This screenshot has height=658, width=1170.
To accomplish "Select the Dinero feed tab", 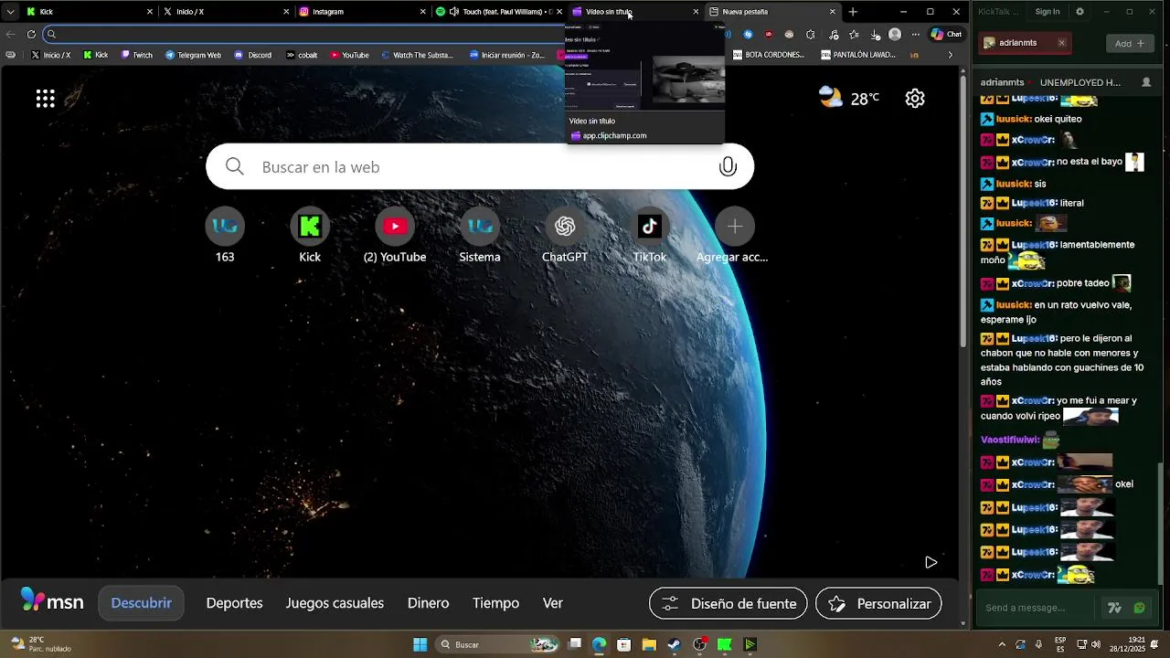I will (428, 603).
